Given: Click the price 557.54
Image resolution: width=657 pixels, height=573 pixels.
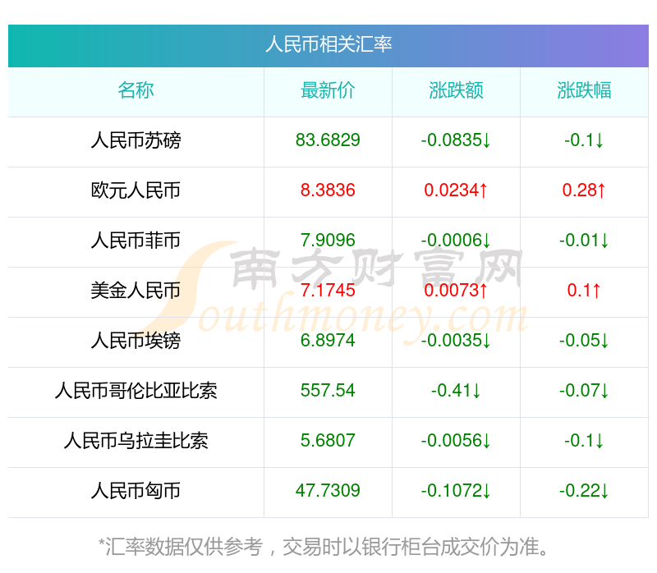Looking at the screenshot, I should coord(328,391).
